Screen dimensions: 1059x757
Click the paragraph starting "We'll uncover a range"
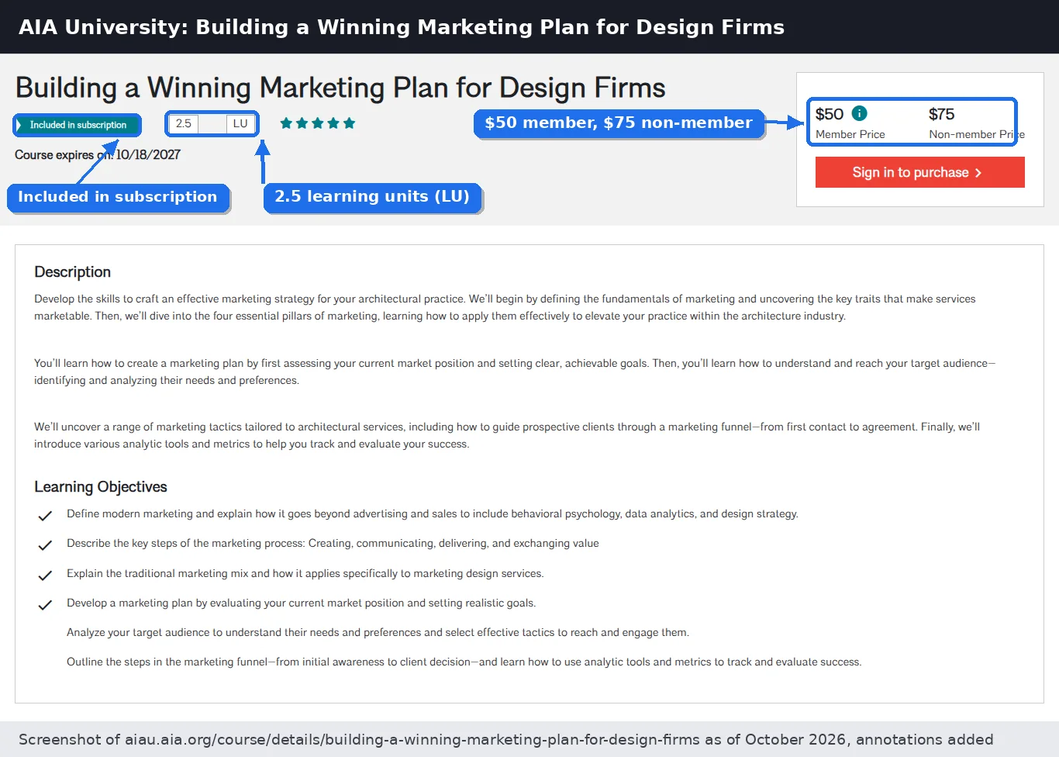(507, 435)
